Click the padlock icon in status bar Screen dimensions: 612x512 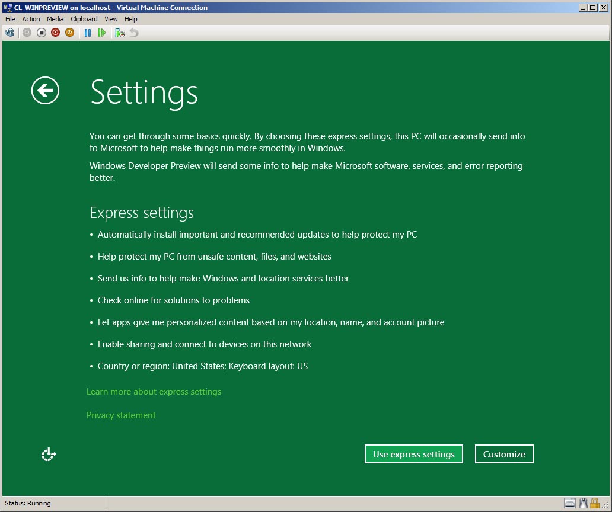click(x=595, y=503)
